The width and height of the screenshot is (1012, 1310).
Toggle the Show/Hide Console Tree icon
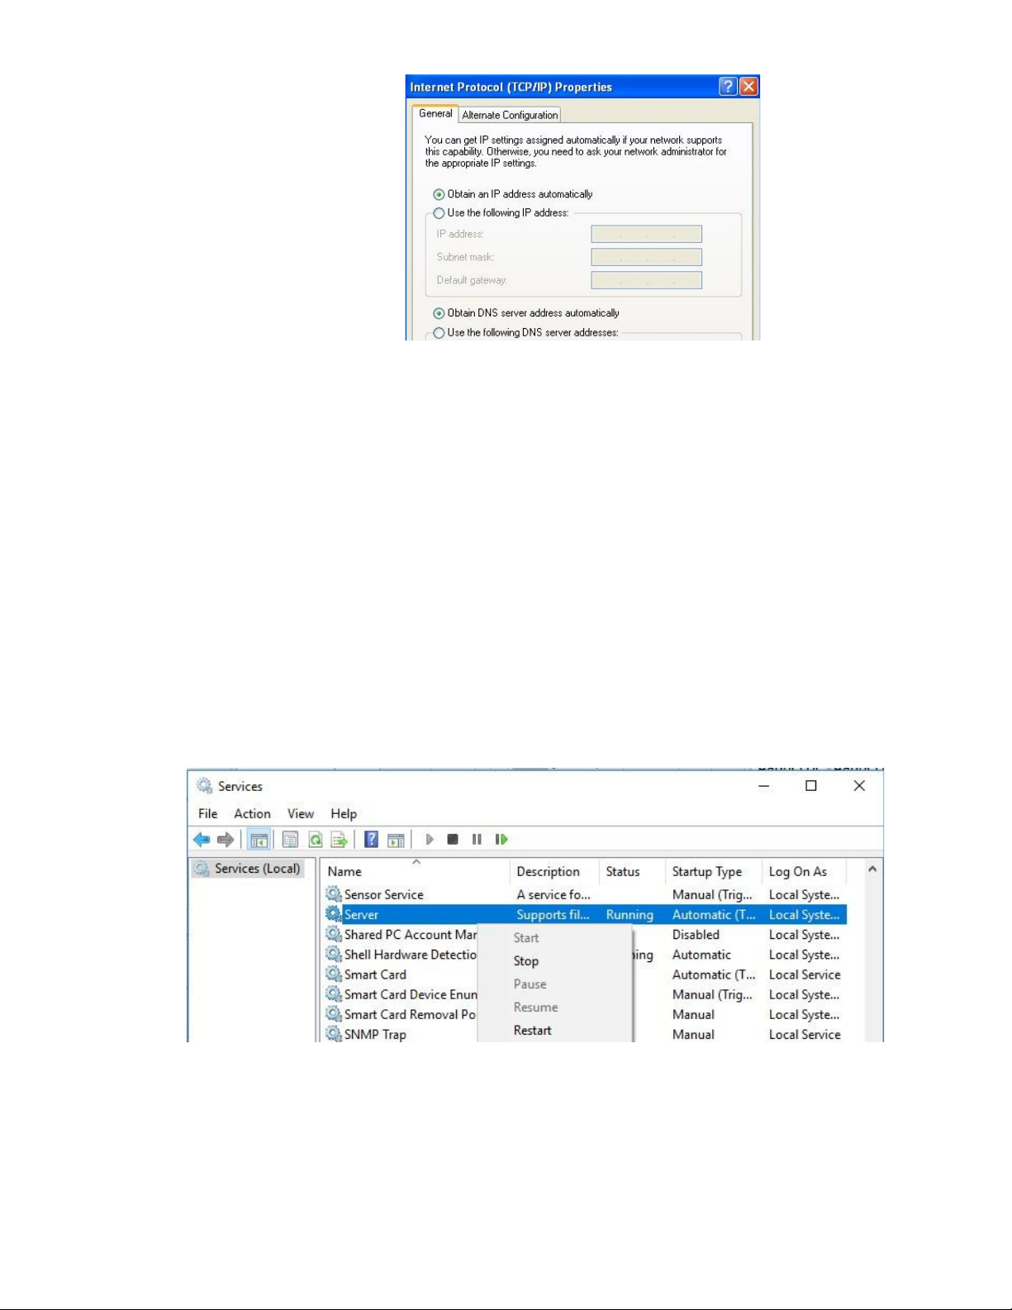coord(259,840)
